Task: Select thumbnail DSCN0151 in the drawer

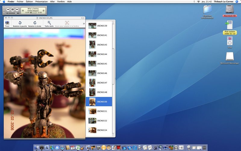Action: [92, 111]
